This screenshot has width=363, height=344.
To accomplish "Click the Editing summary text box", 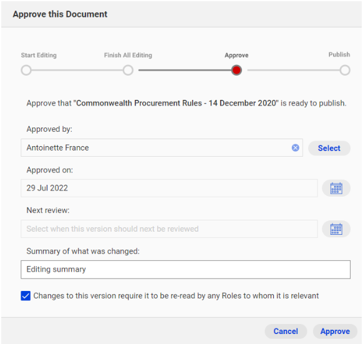I will tap(185, 270).
